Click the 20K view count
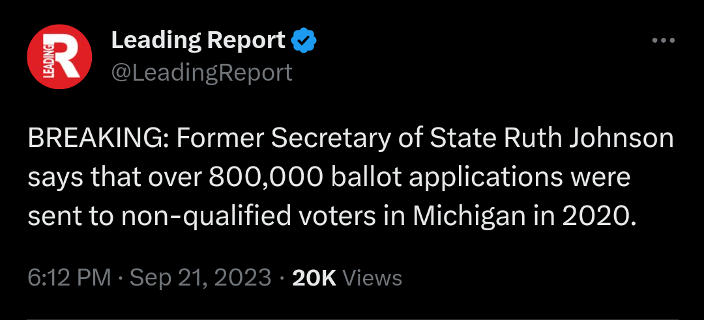Screen dimensions: 704x320 314,278
